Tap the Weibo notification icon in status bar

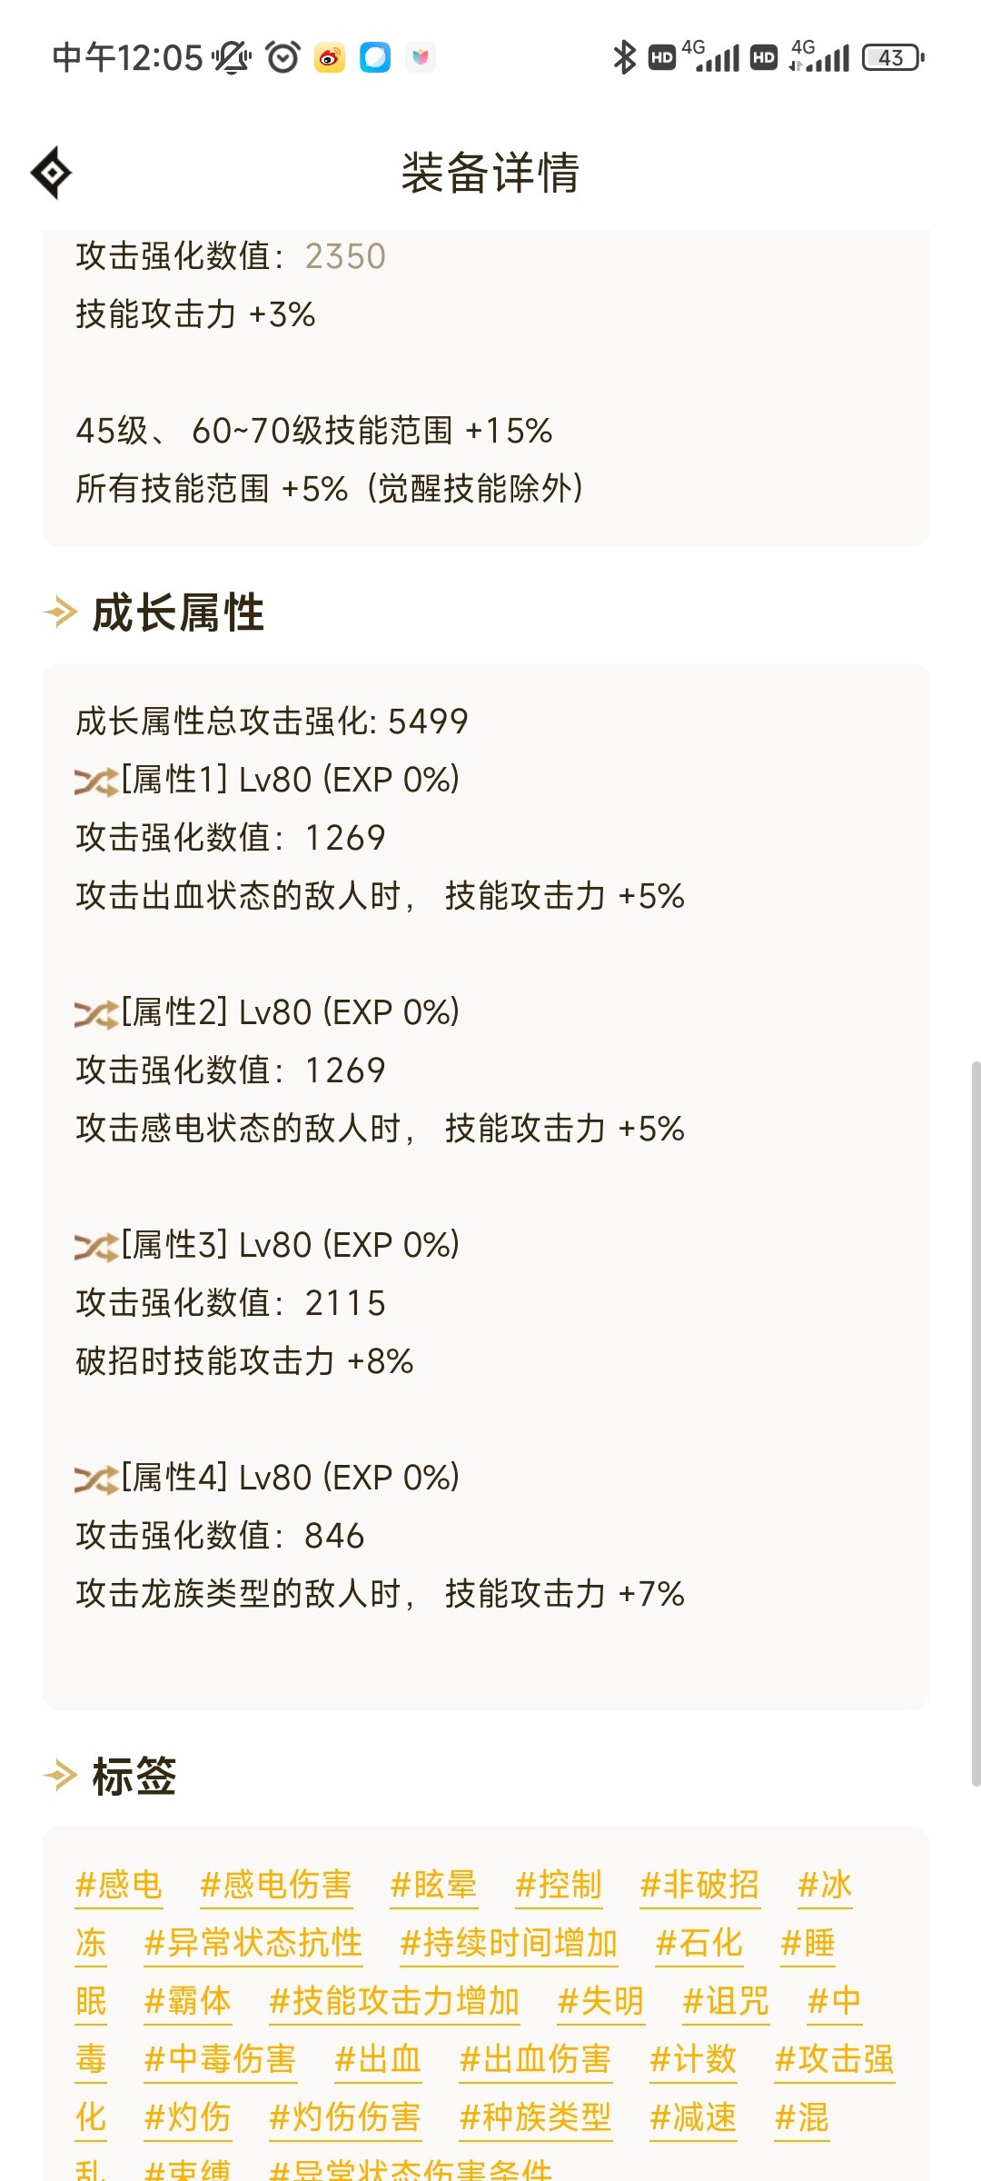(330, 57)
